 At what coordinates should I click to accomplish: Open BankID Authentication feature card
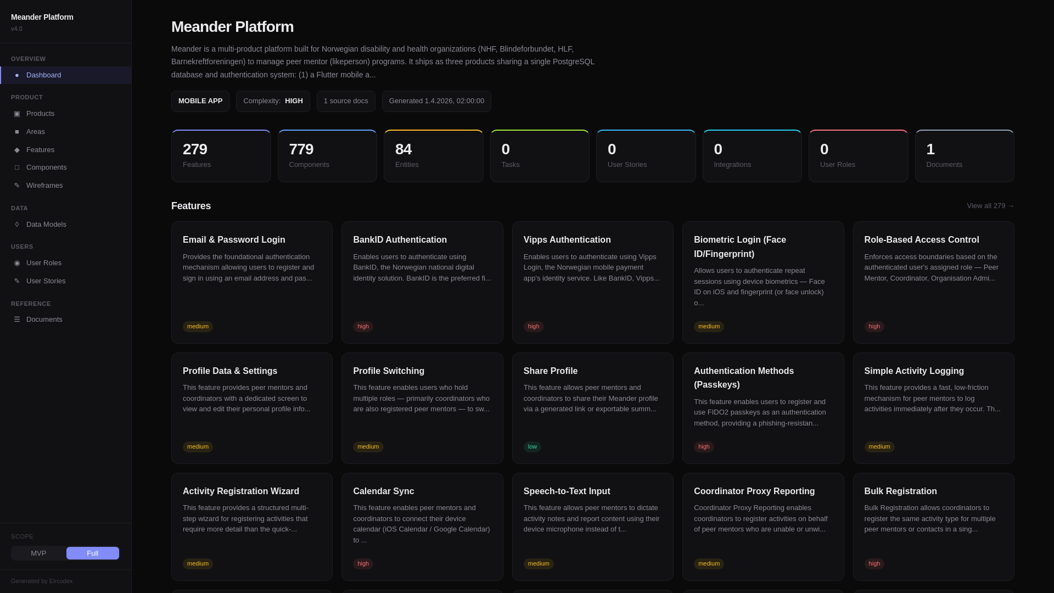click(x=422, y=282)
